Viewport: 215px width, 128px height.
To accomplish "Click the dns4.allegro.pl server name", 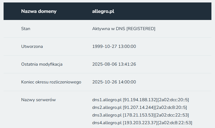I will click(x=107, y=123).
